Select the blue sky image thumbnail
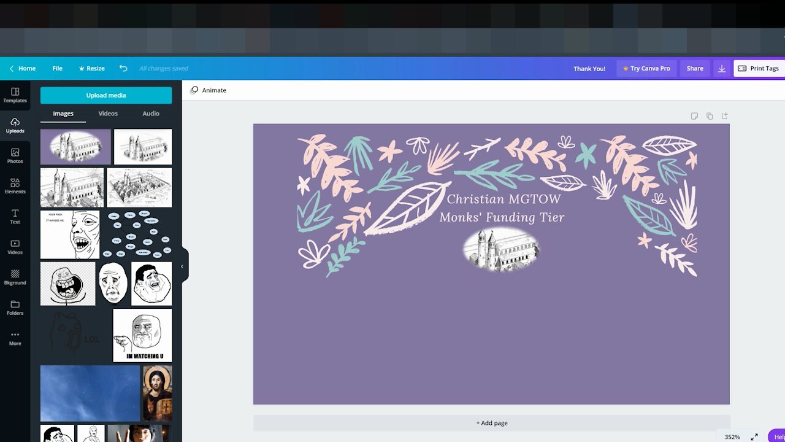Viewport: 785px width, 442px height. pos(90,394)
